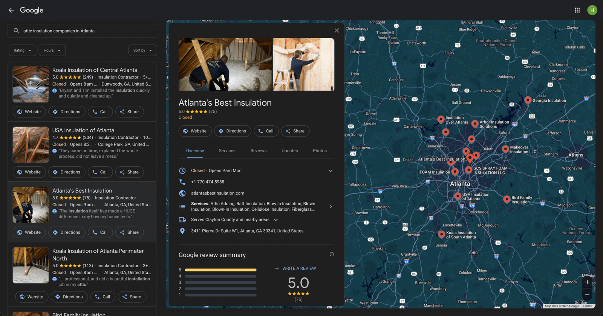Screen dimensions: 603x316
Task: Open the Google apps grid
Action: point(577,10)
